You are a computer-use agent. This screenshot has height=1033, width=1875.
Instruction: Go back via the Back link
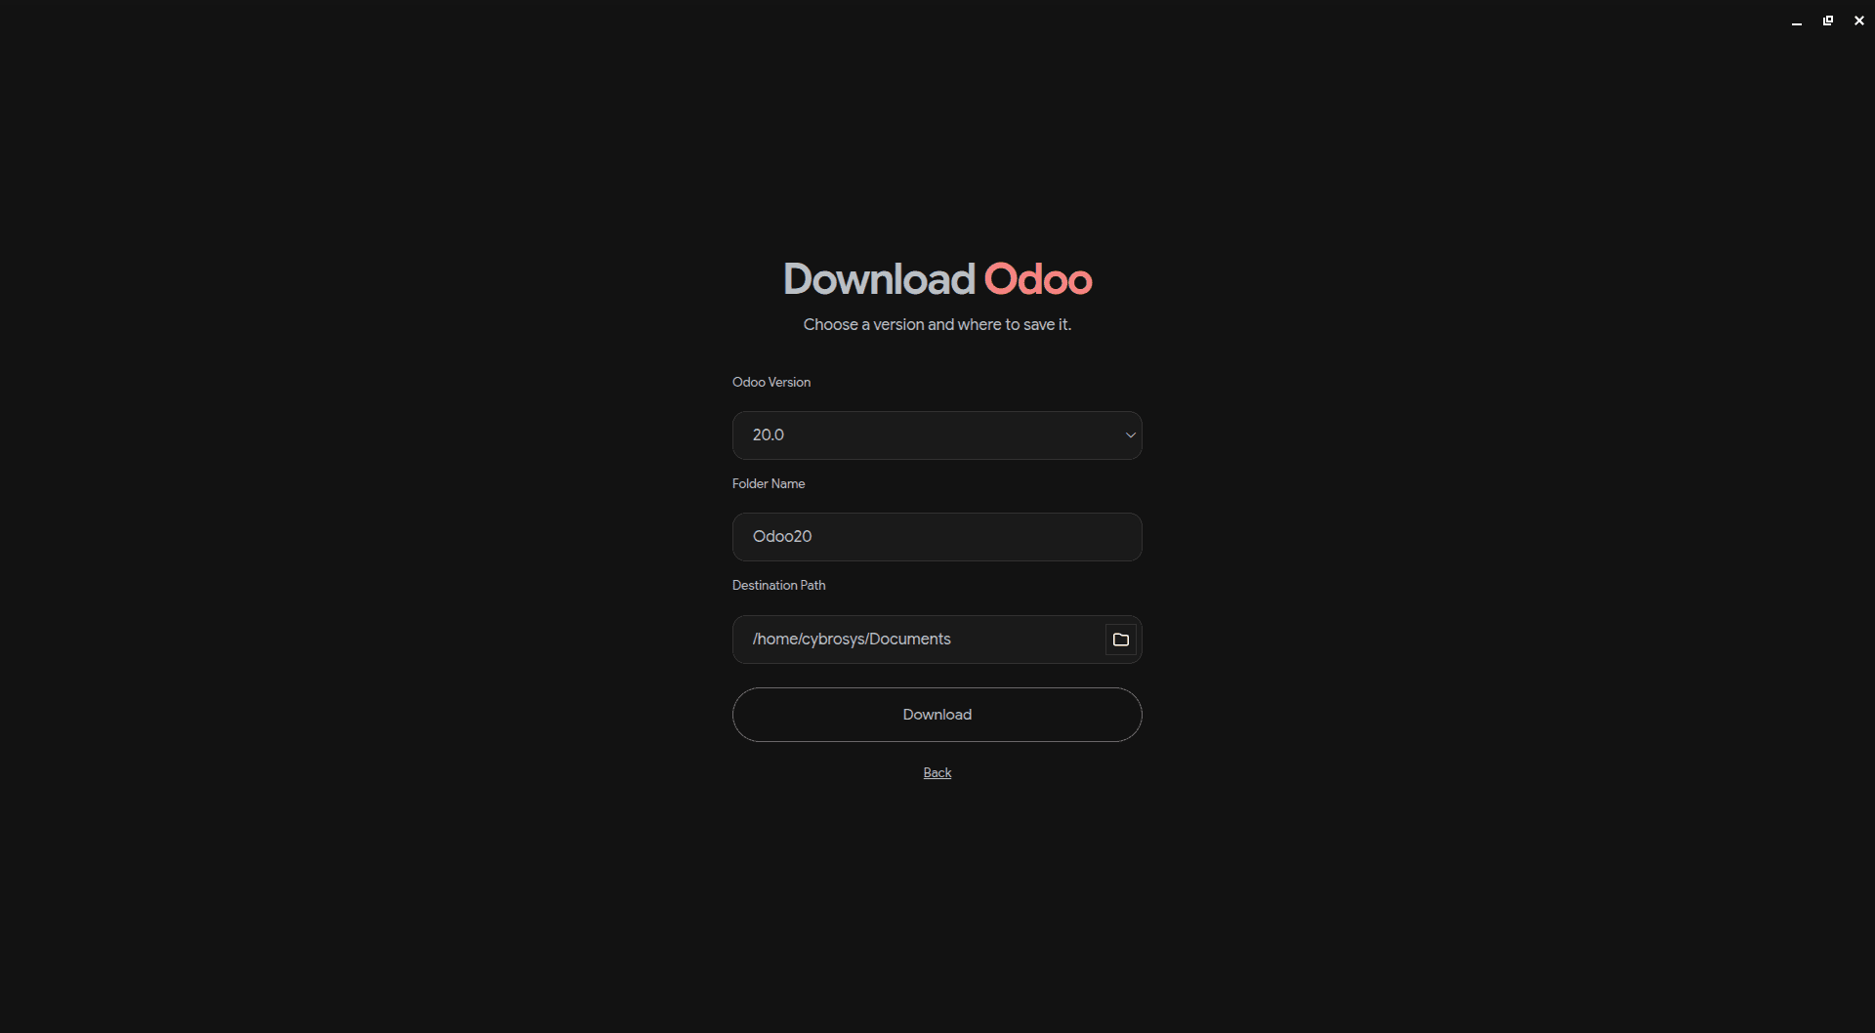coord(937,772)
